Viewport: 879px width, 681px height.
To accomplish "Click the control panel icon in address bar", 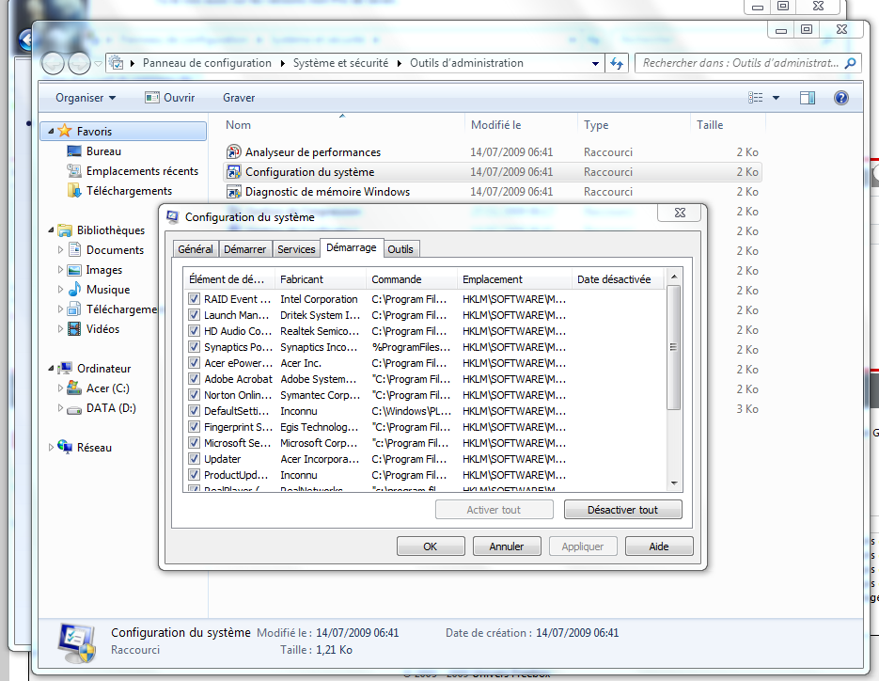I will coord(116,63).
